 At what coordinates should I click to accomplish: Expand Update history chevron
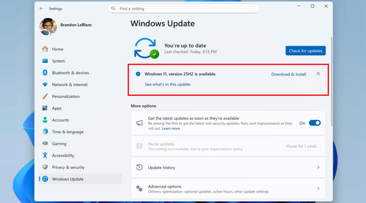[x=318, y=167]
